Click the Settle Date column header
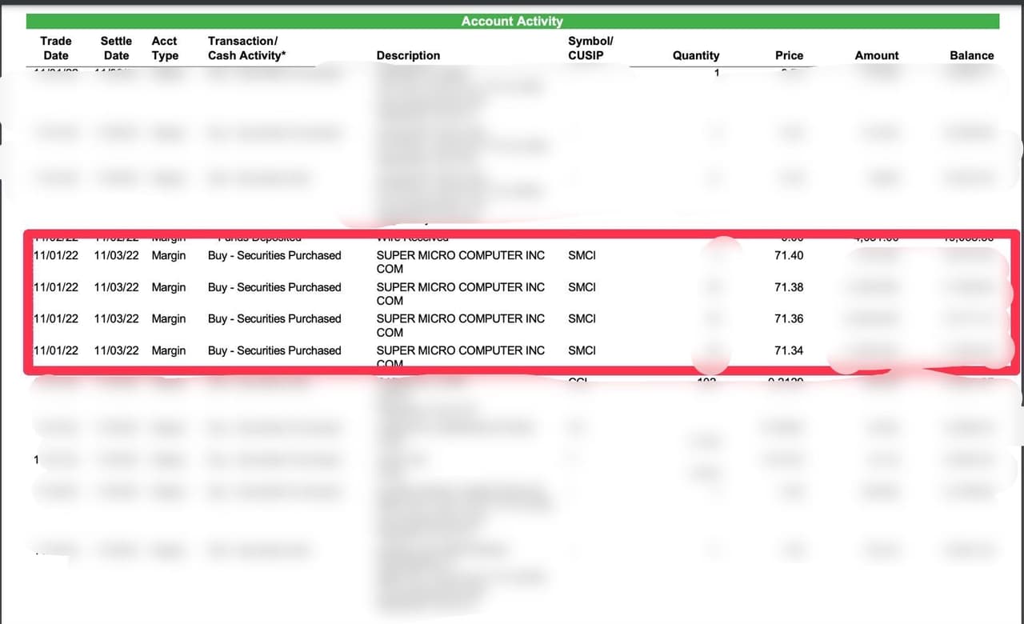This screenshot has height=624, width=1024. [x=116, y=48]
